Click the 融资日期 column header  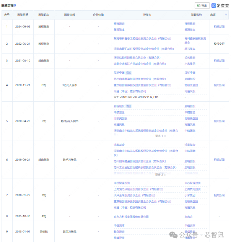[x=23, y=15]
